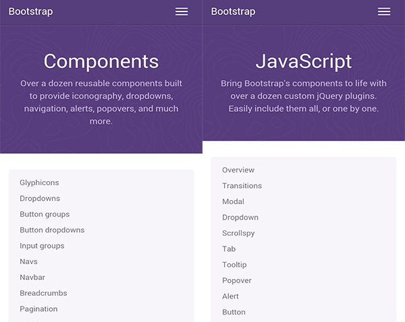Select Button groups in sidebar
Screen dimensions: 405x322
point(45,214)
